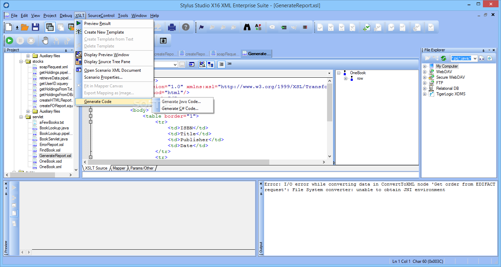Toggle bookmark with blue flag icon
This screenshot has height=267, width=501.
(x=201, y=27)
